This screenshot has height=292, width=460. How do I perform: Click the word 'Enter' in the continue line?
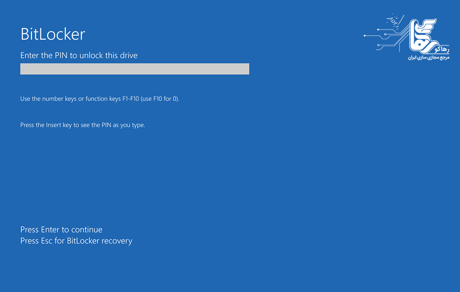coord(50,229)
